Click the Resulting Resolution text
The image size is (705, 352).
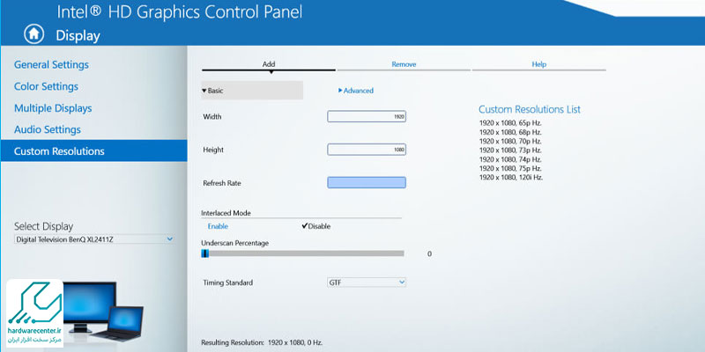pyautogui.click(x=262, y=342)
